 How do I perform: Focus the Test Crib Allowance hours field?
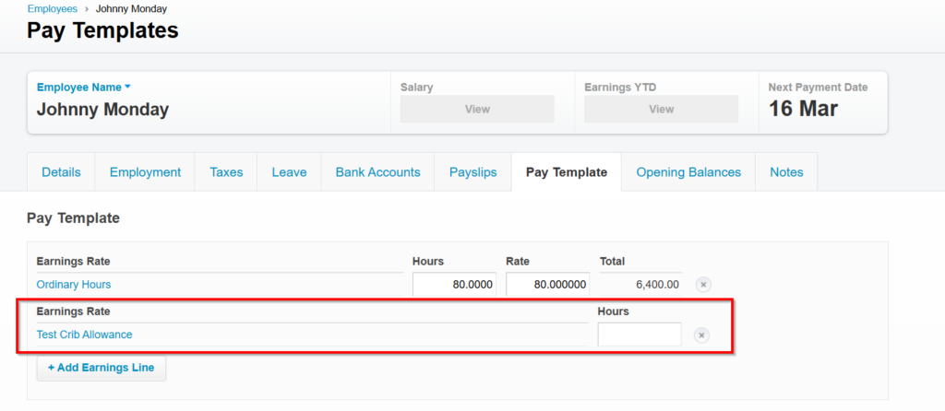(x=640, y=335)
